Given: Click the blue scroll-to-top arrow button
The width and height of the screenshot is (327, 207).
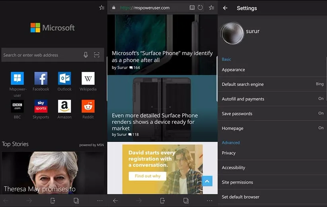Looking at the screenshot, I should point(207,181).
